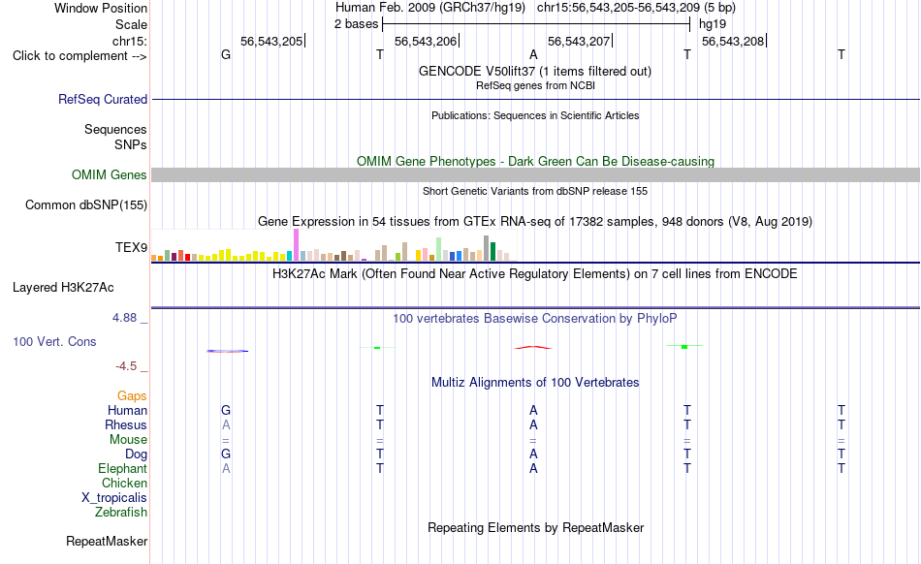
Task: Click the '2 bases' scale bar
Action: point(536,24)
